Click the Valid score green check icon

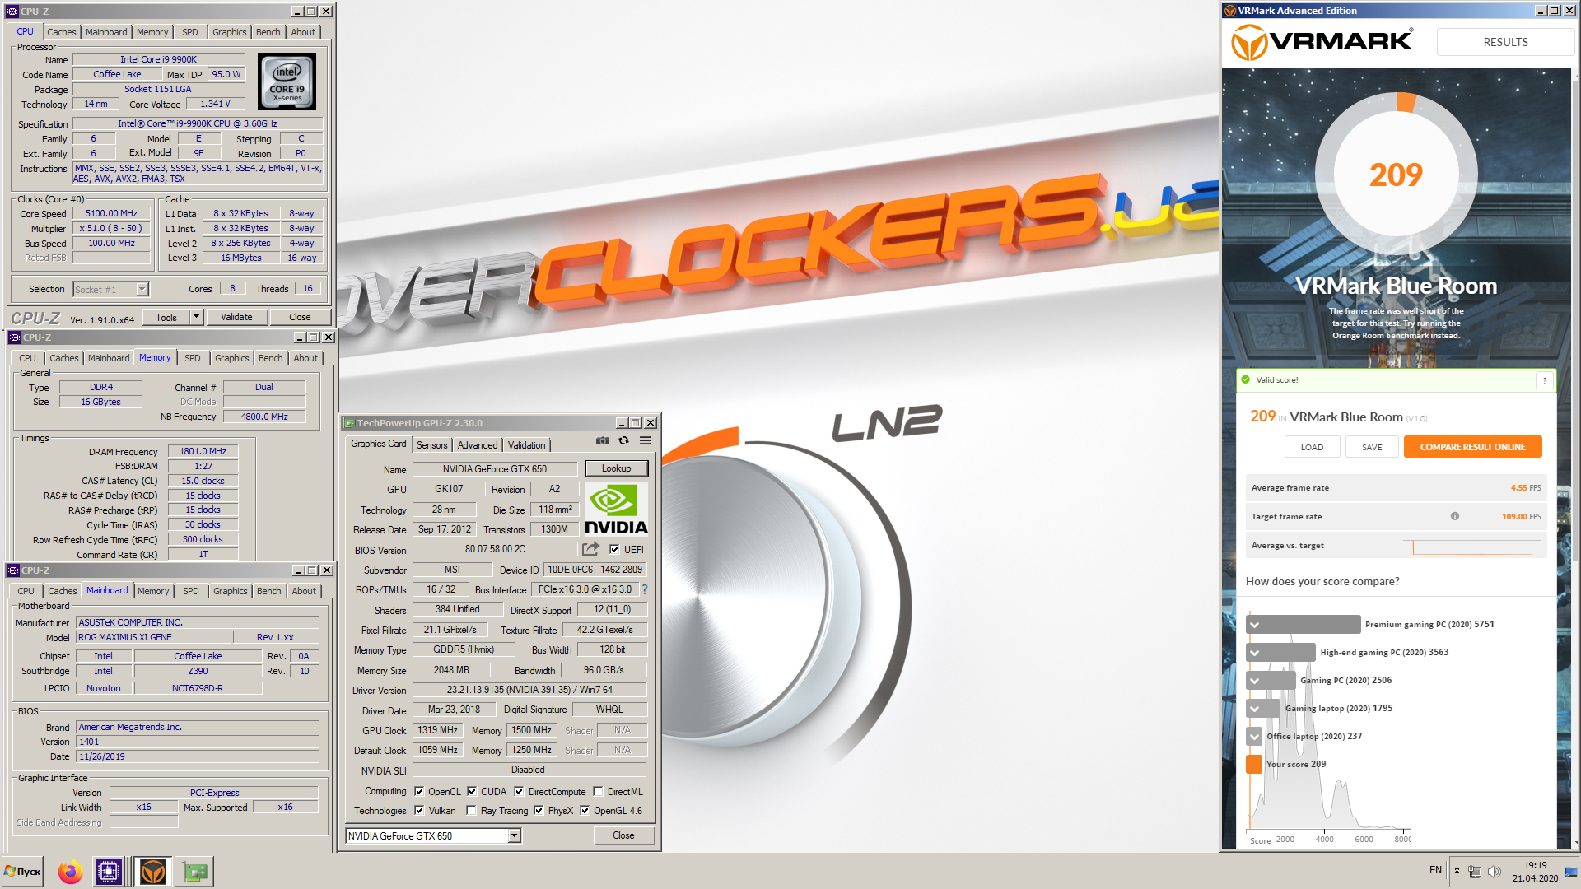pos(1246,380)
